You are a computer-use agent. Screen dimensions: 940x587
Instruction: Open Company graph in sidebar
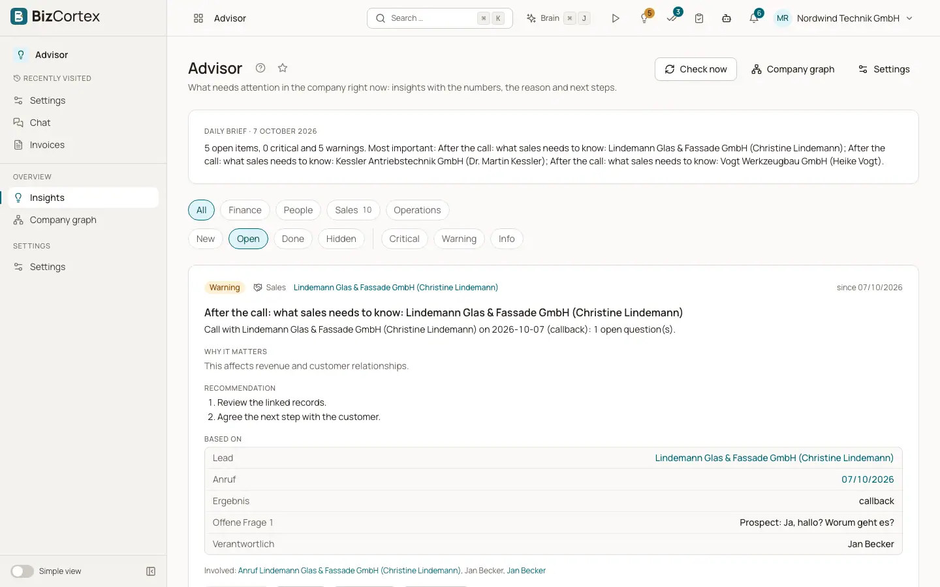coord(84,220)
